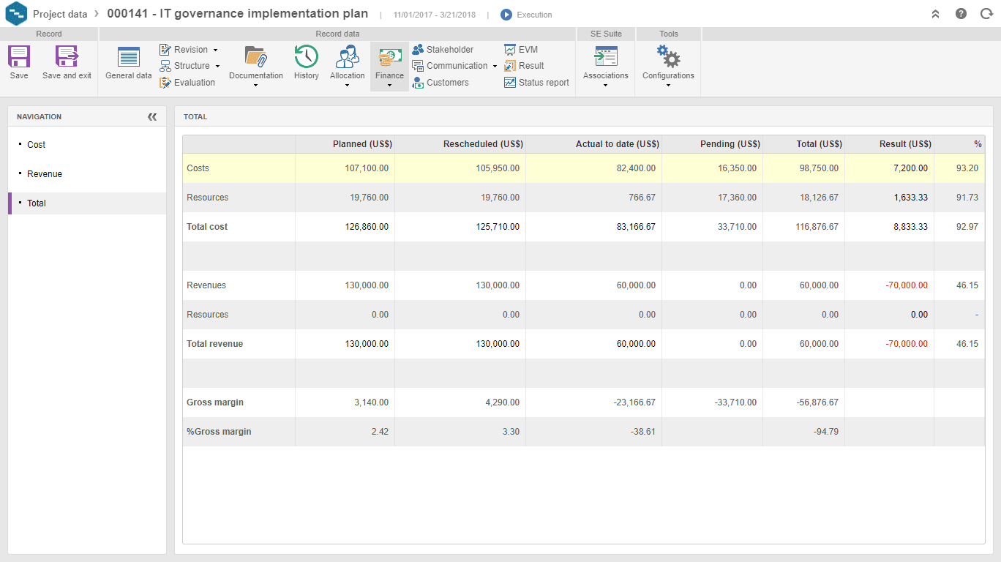Click the 107,100.00 planned costs cell
The width and height of the screenshot is (1001, 562).
345,168
